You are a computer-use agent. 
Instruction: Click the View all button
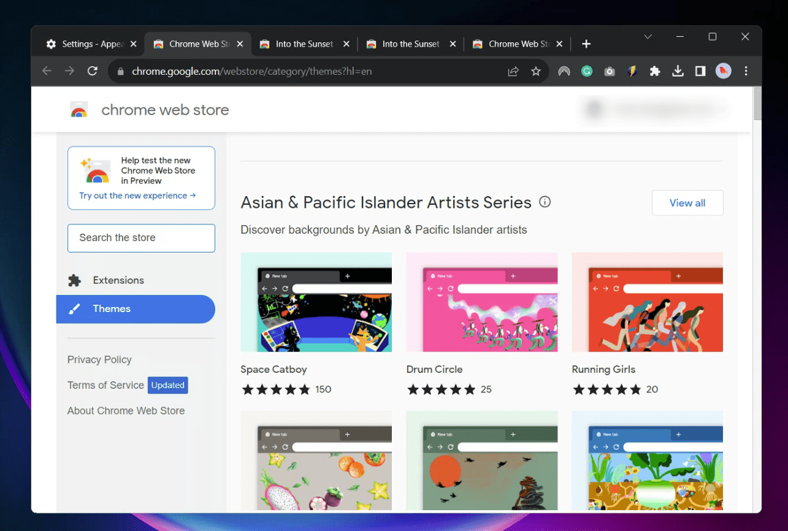tap(687, 203)
